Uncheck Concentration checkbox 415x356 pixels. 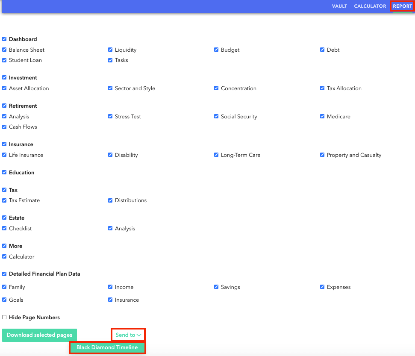coord(216,88)
